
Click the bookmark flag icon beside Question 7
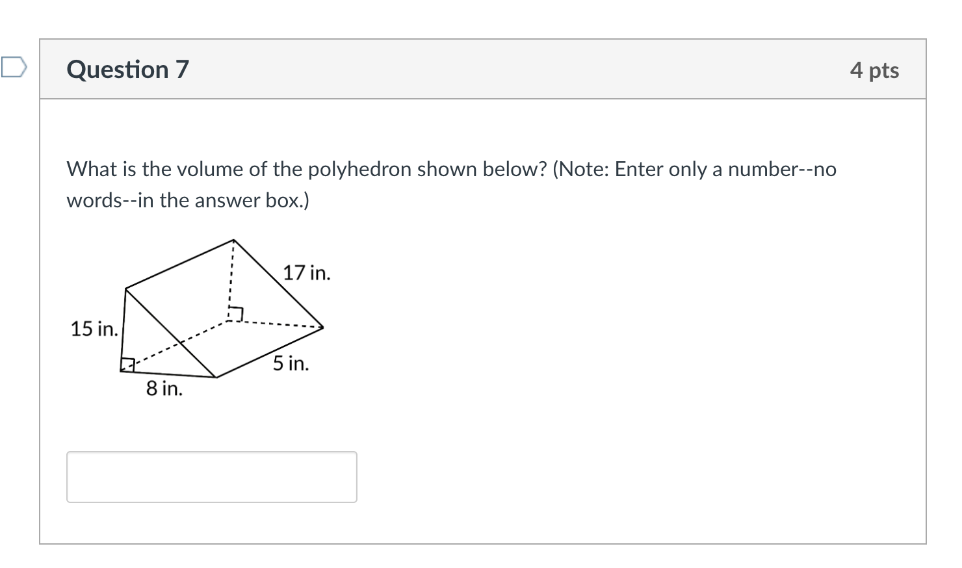[x=14, y=68]
